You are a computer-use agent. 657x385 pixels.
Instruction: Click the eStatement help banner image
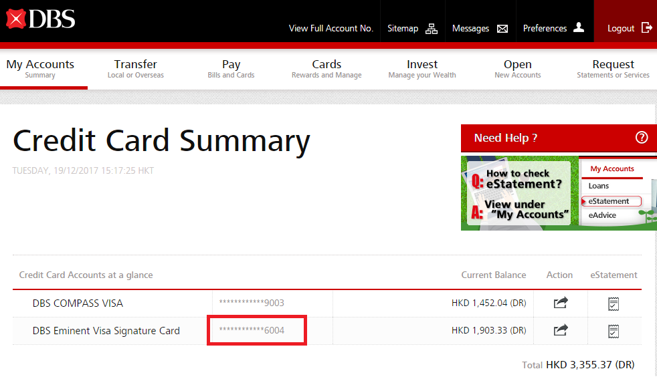[559, 193]
